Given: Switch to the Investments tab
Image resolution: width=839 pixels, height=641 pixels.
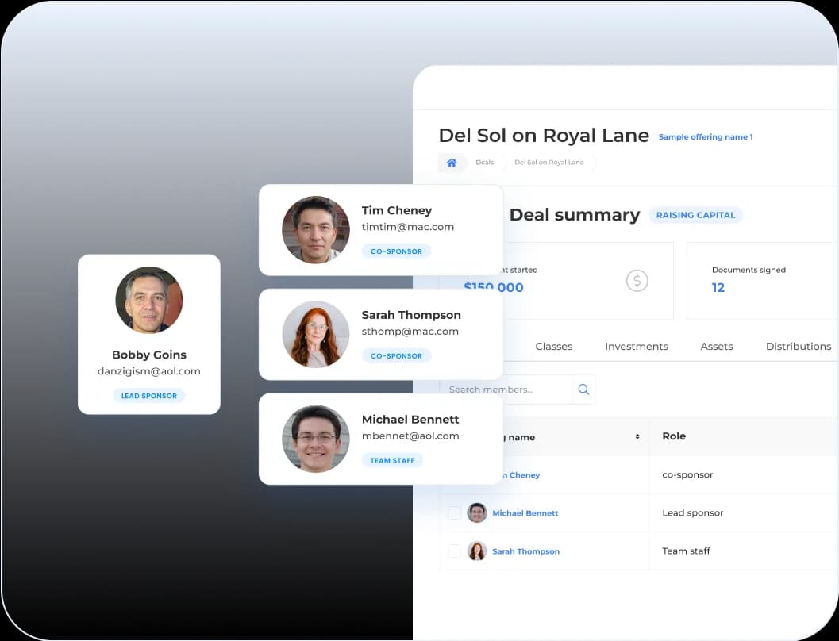Looking at the screenshot, I should point(636,347).
